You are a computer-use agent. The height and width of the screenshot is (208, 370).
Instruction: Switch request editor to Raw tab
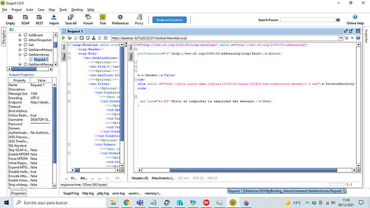click(64, 57)
